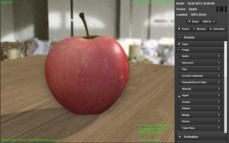
Task: Click the 'Scene: Apple' info line
Action: point(186,9)
